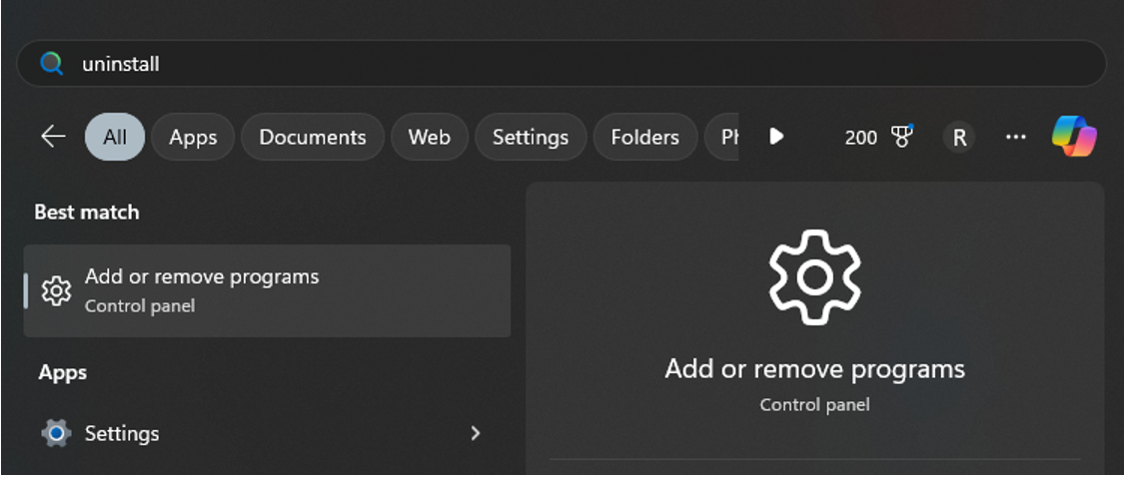Show more filter tabs arrow
This screenshot has width=1125, height=477.
tap(776, 137)
